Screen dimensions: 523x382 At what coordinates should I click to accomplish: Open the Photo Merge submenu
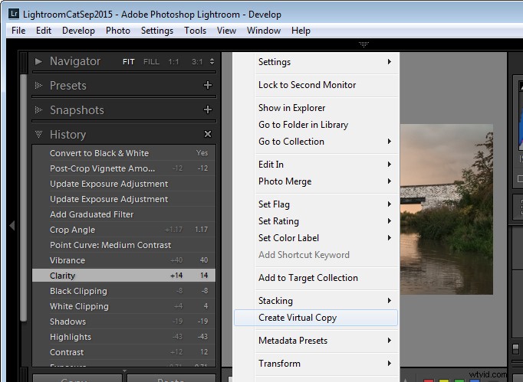[316, 181]
